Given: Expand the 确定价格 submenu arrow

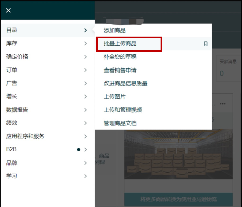Looking at the screenshot, I should [85, 57].
